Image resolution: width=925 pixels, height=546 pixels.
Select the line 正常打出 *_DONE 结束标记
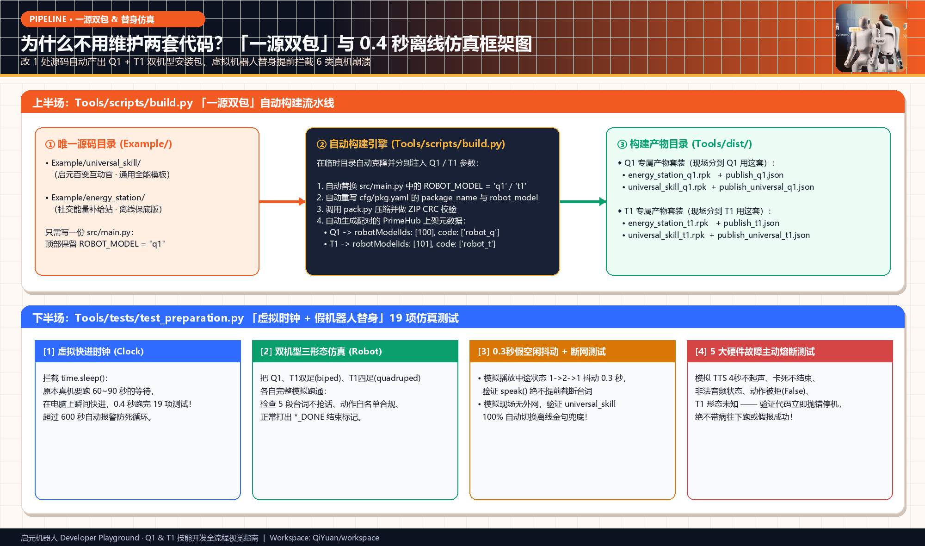click(312, 417)
